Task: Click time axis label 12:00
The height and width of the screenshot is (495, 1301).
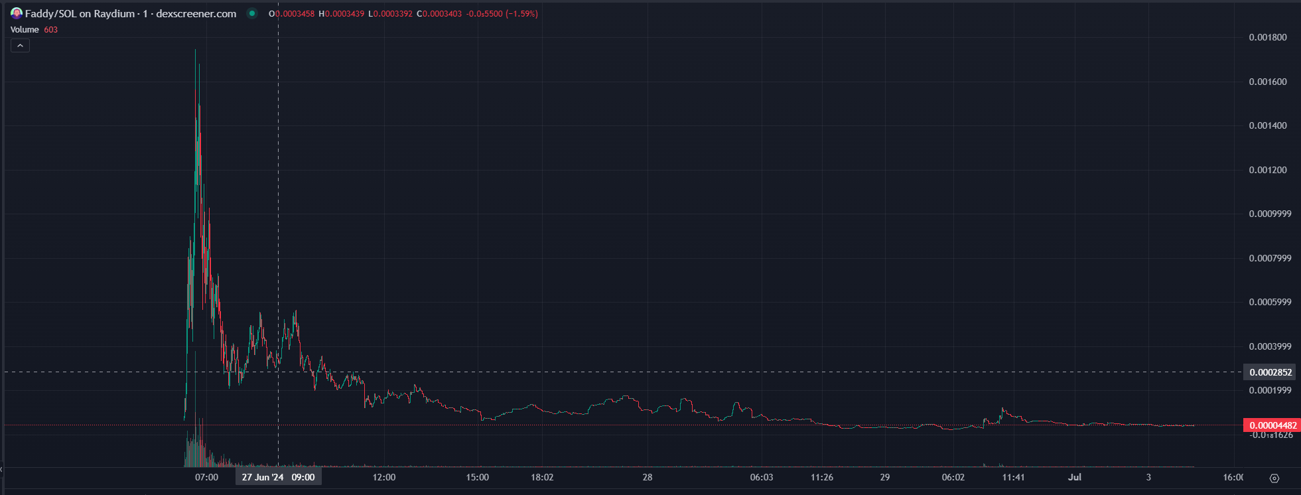Action: coord(384,477)
